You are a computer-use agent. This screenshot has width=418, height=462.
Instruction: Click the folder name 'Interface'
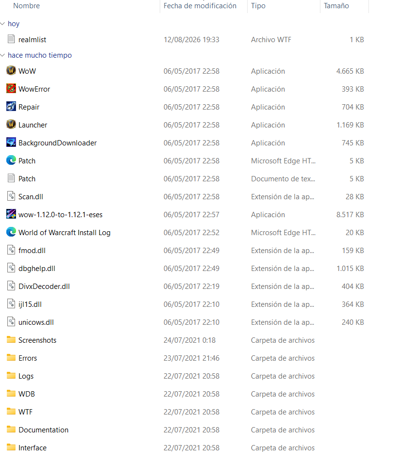[x=33, y=448]
